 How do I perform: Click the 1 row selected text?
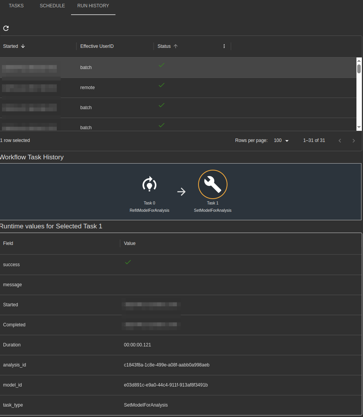click(x=15, y=140)
